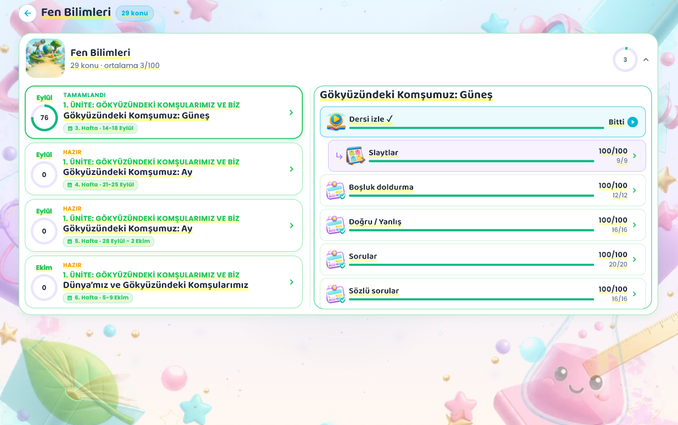The width and height of the screenshot is (678, 425).
Task: Open the Dersi izle ✓ lesson row
Action: 483,122
